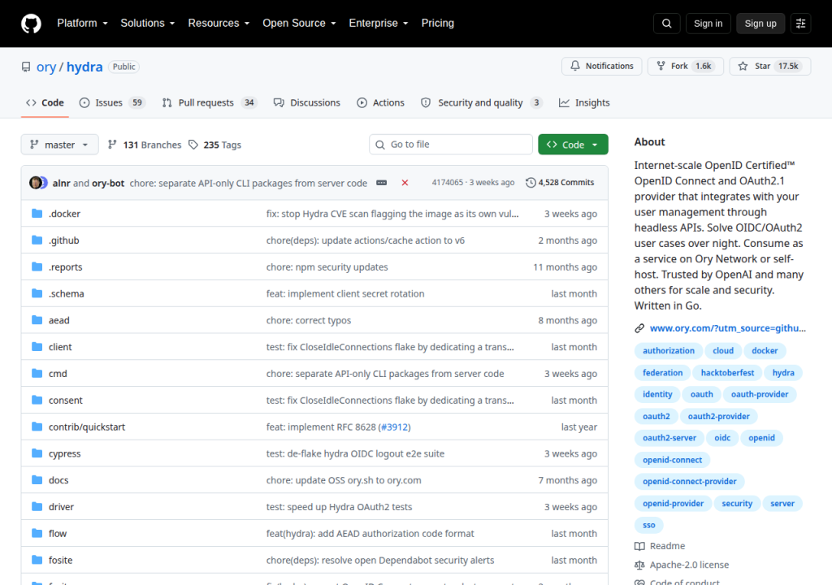This screenshot has height=585, width=832.
Task: Click the .reports folder icon
Action: tap(37, 266)
